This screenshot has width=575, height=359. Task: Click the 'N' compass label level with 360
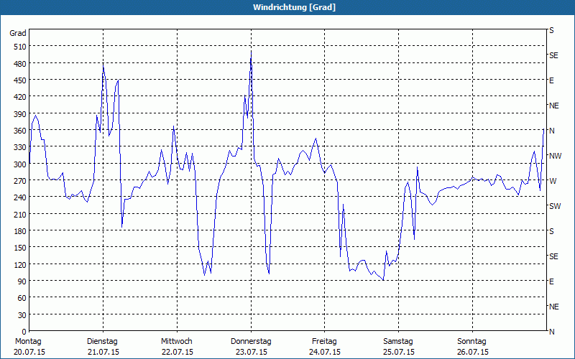tap(552, 131)
